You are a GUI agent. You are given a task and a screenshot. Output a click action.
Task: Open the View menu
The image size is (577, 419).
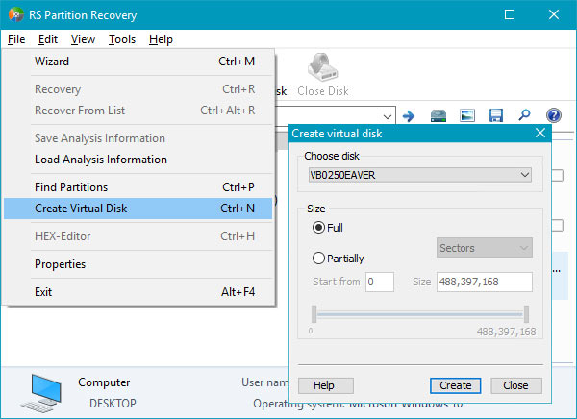point(83,39)
